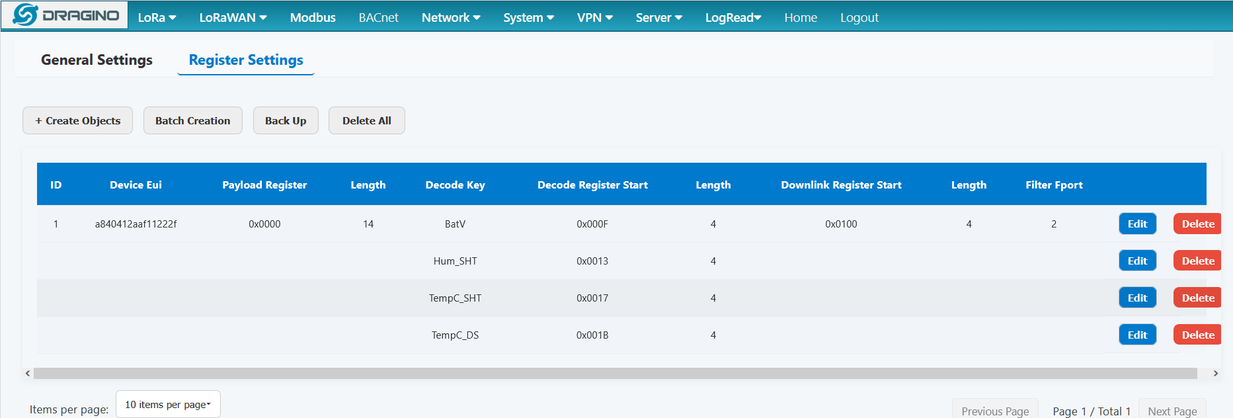Switch to the General Settings tab
1233x418 pixels.
click(97, 60)
